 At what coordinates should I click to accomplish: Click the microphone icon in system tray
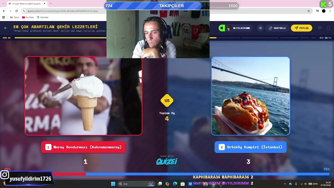(296, 184)
